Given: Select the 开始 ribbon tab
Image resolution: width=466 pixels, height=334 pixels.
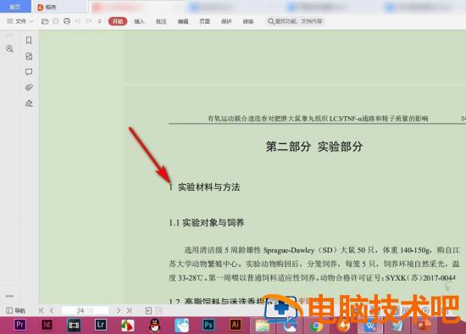Looking at the screenshot, I should tap(118, 21).
